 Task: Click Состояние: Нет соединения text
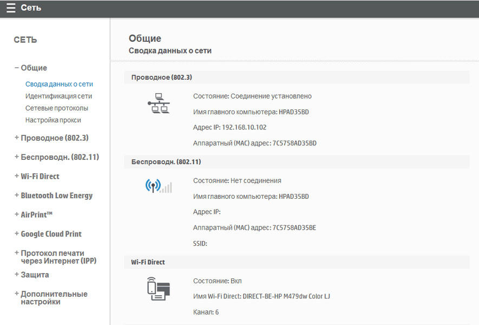[x=237, y=180]
